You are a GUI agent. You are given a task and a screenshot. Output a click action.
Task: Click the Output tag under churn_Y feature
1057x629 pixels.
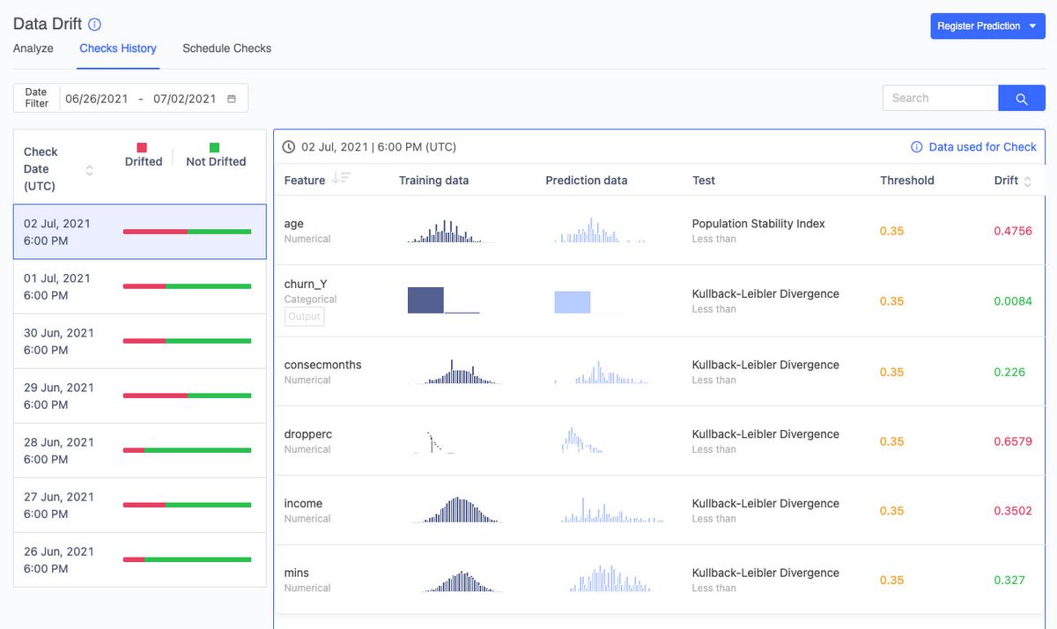304,316
